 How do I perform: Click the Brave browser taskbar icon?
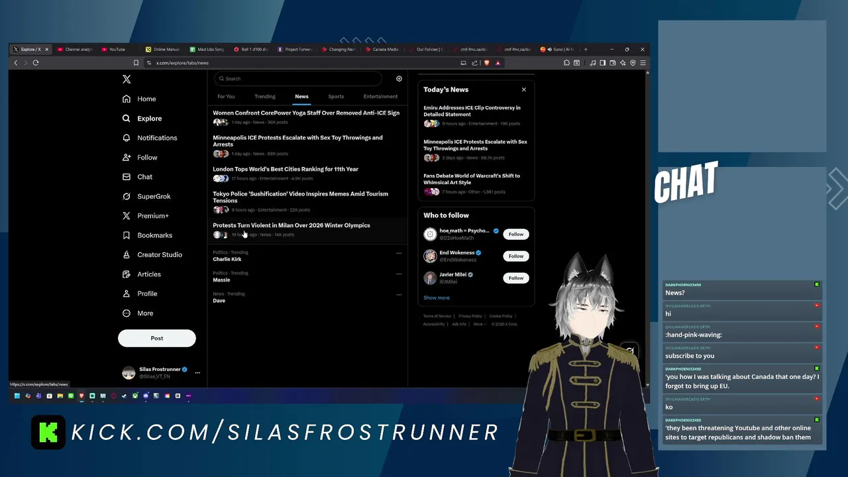81,396
